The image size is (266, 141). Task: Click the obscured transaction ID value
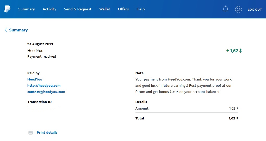[x=43, y=108]
